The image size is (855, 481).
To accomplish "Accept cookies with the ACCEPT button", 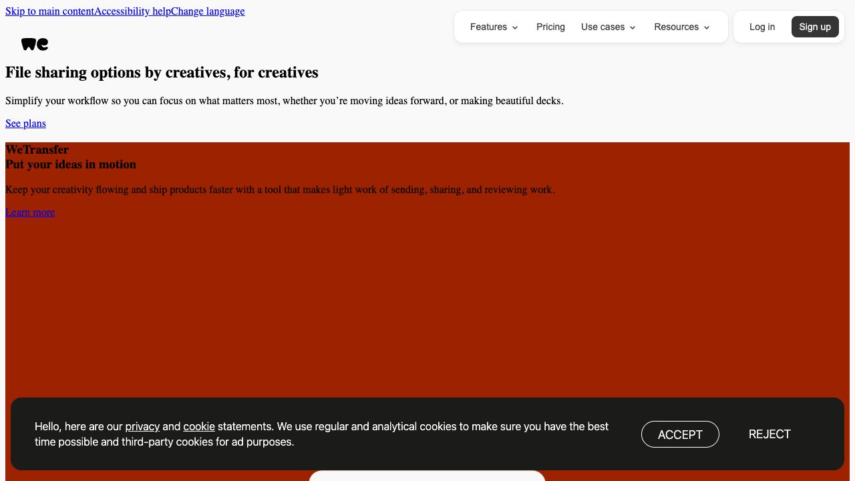I will [680, 434].
